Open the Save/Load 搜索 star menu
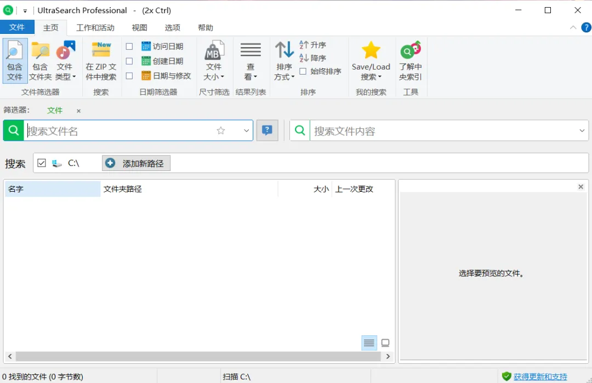Image resolution: width=592 pixels, height=383 pixels. (x=371, y=61)
